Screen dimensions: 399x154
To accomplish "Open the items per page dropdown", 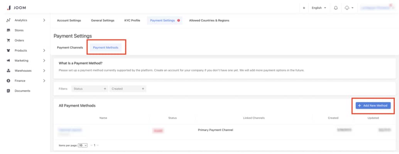I will [x=83, y=145].
